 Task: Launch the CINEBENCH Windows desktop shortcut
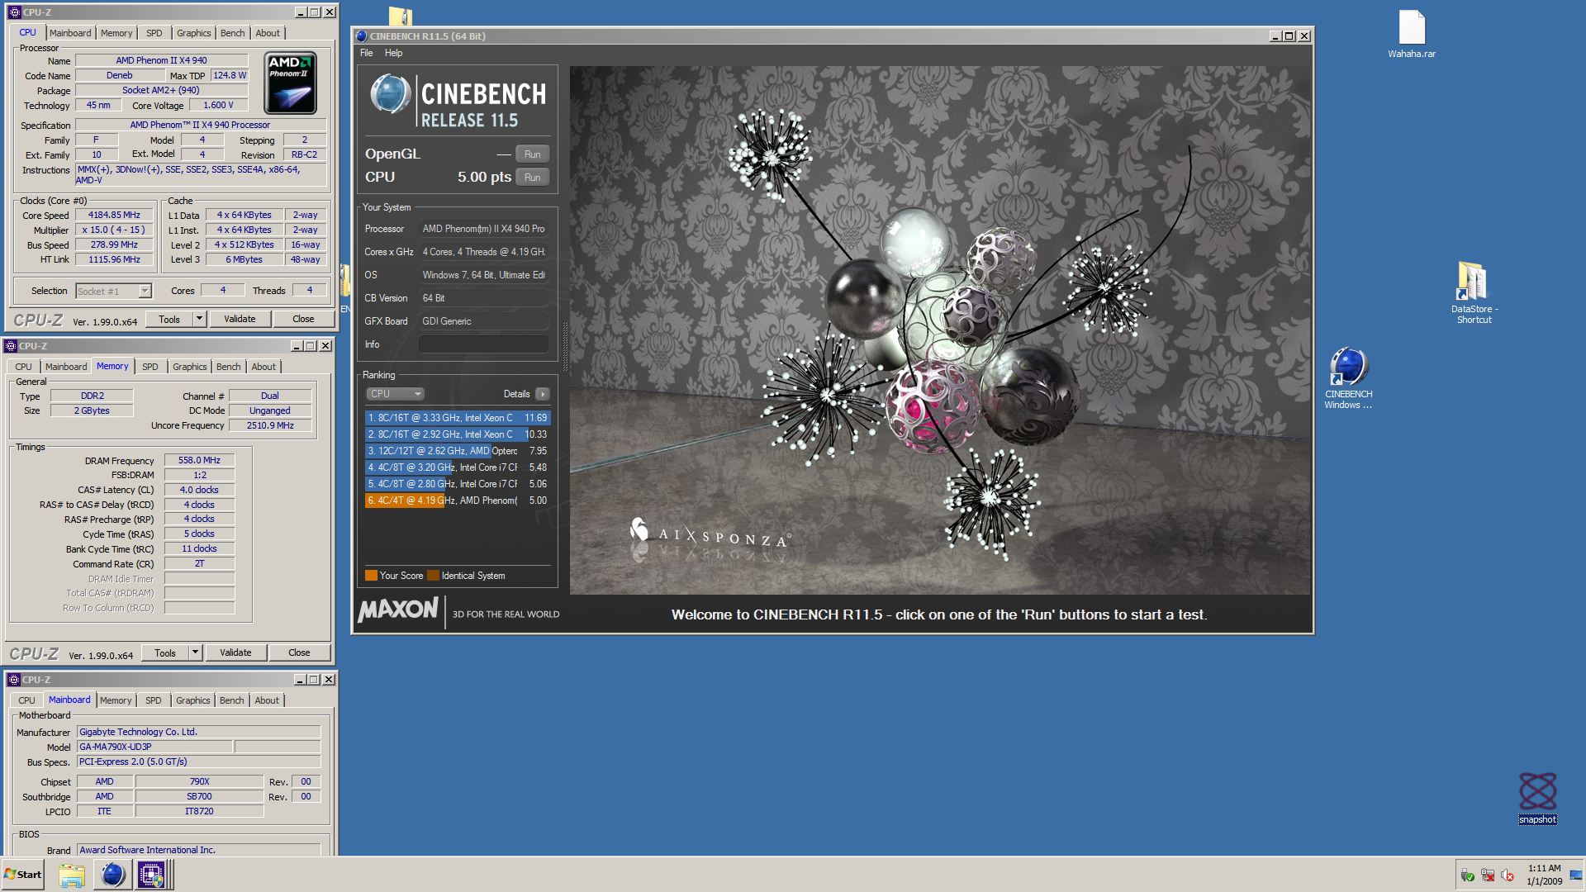click(x=1348, y=378)
